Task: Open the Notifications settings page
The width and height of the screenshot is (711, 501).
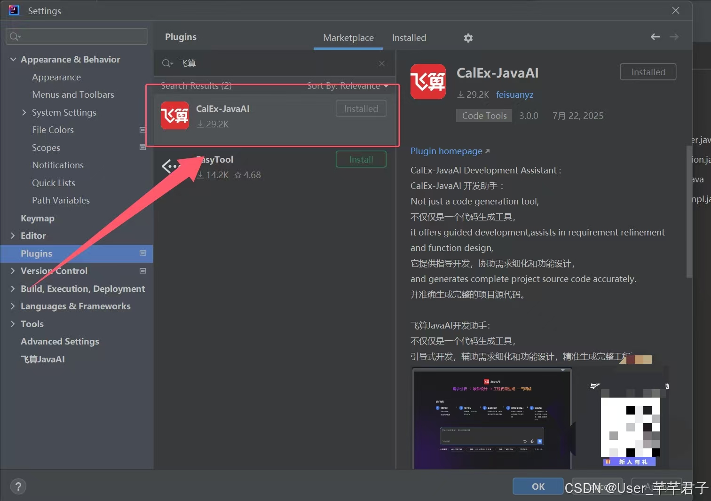Action: point(58,165)
